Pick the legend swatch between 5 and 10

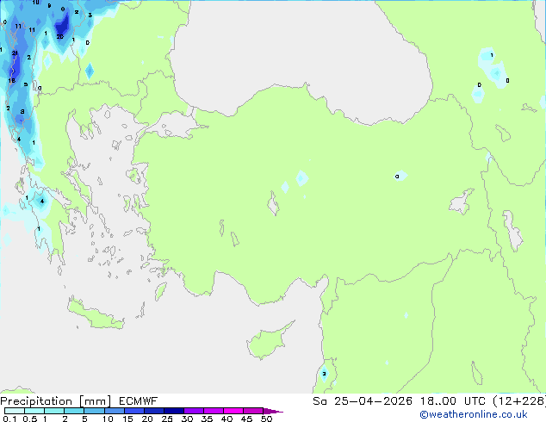(x=94, y=411)
